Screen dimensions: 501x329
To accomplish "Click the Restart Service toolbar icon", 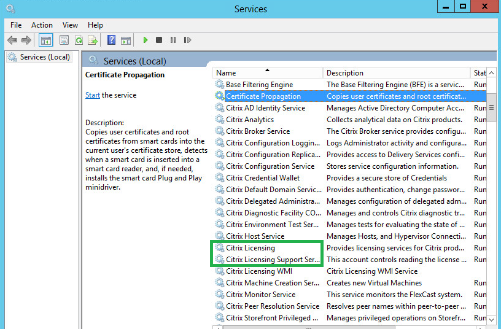I will point(187,40).
